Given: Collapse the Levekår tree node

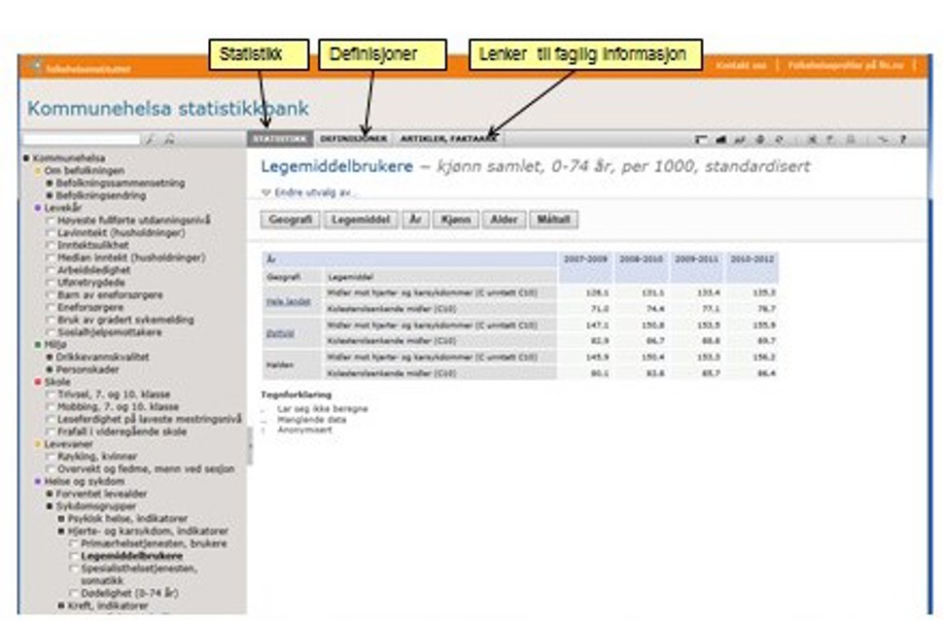Looking at the screenshot, I should point(37,208).
